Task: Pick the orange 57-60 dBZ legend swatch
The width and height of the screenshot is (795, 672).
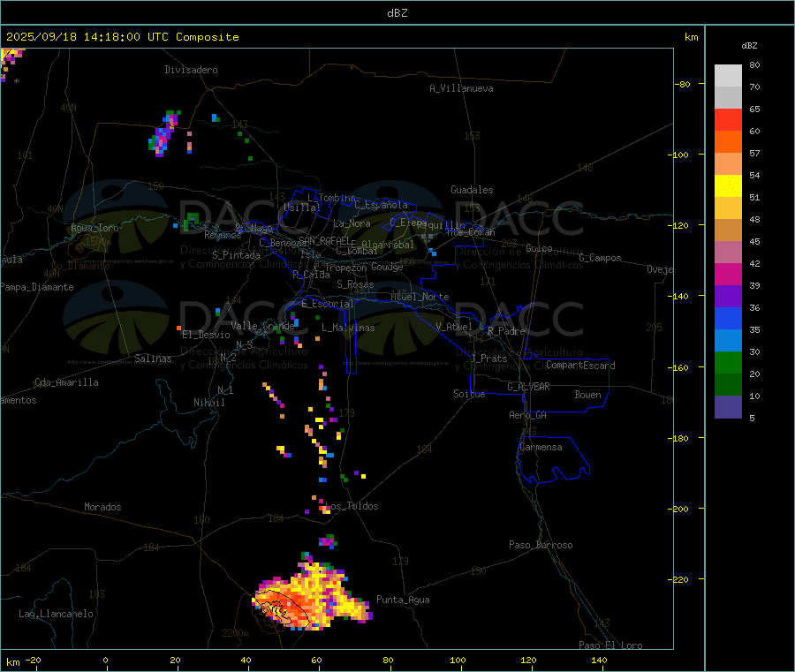Action: [728, 142]
